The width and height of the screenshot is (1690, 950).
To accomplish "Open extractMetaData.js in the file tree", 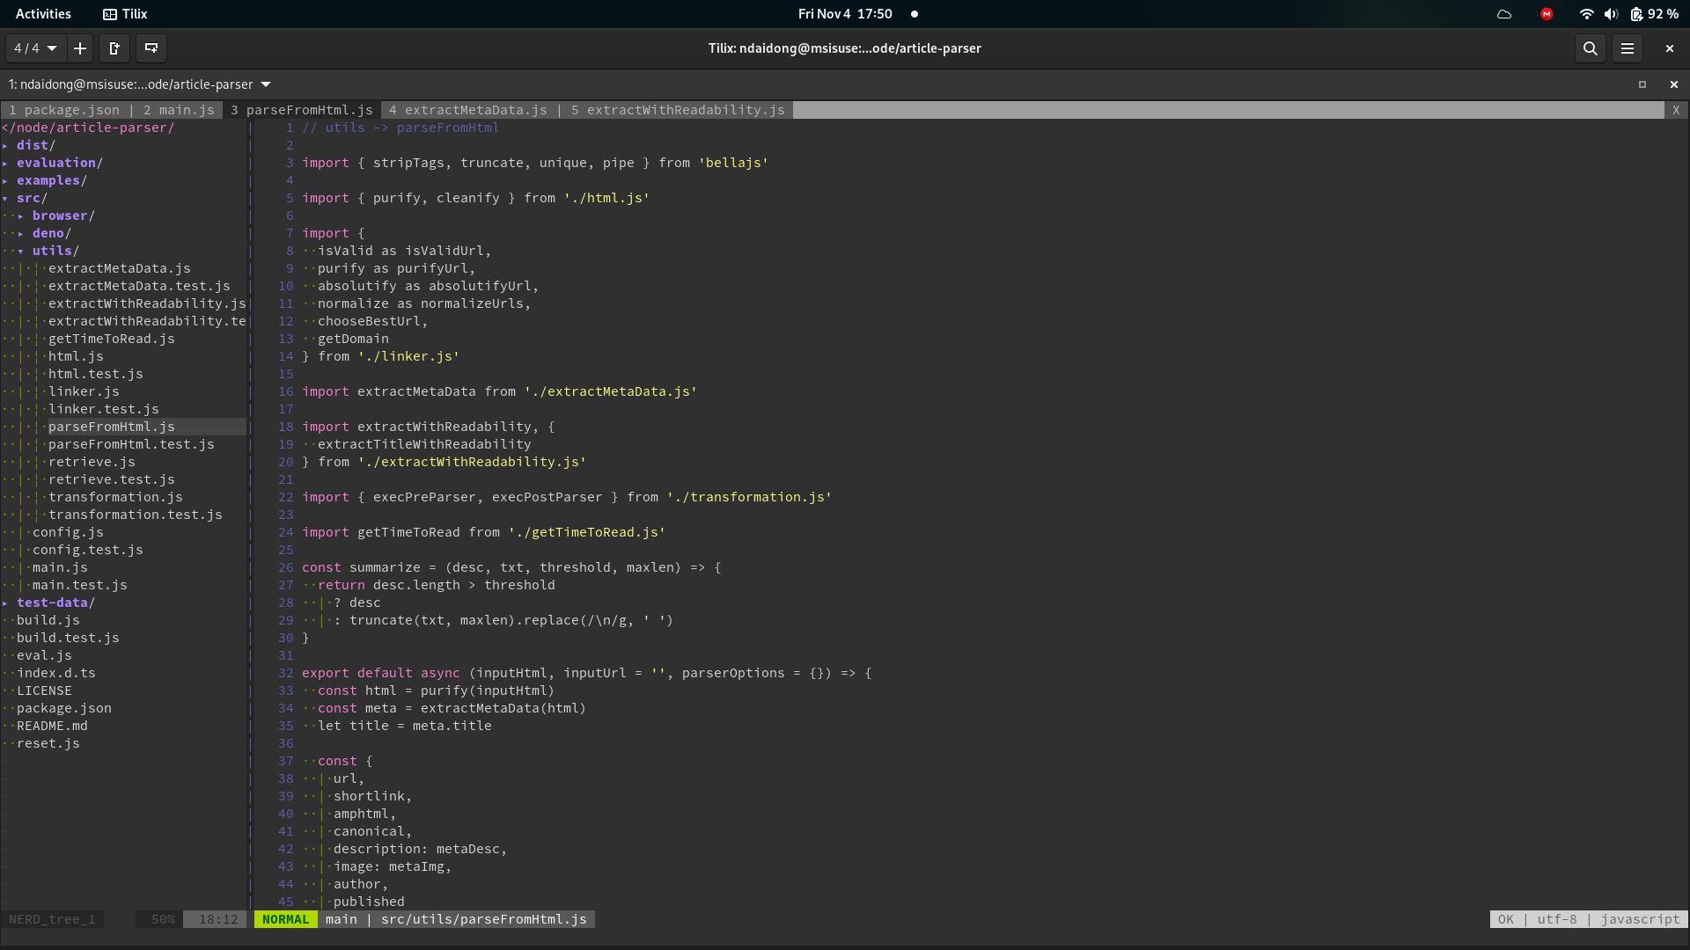I will pyautogui.click(x=120, y=268).
